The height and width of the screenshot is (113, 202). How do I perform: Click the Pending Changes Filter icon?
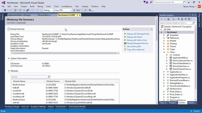coord(173,19)
